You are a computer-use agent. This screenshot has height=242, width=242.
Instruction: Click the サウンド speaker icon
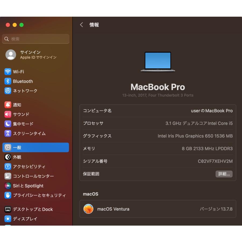pyautogui.click(x=8, y=114)
